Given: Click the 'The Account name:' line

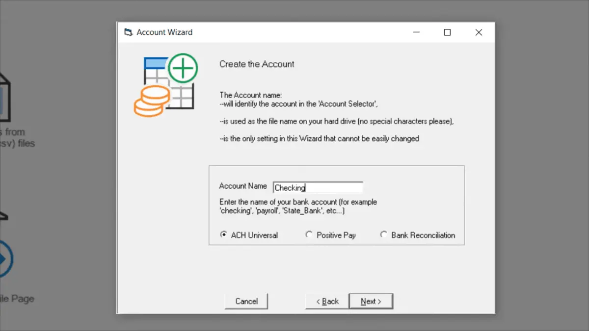Looking at the screenshot, I should point(251,95).
